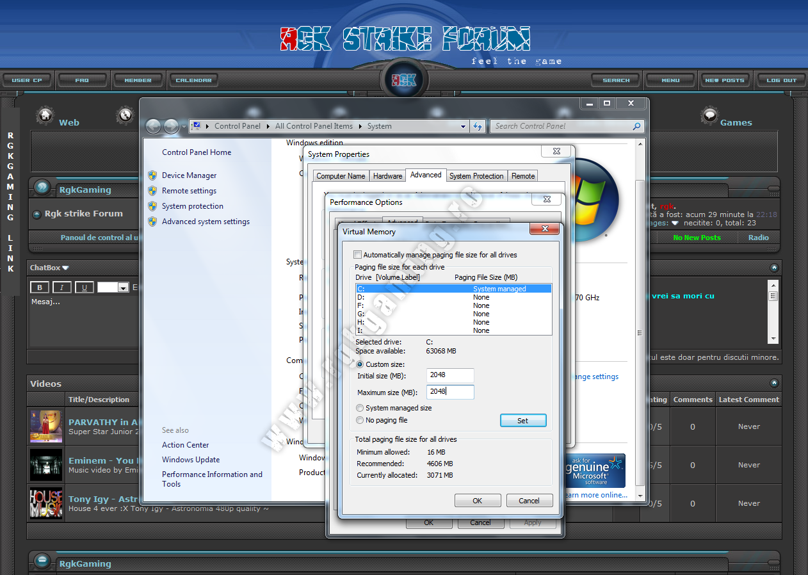Click the white color swatch in ChatBox toolbar

[108, 287]
